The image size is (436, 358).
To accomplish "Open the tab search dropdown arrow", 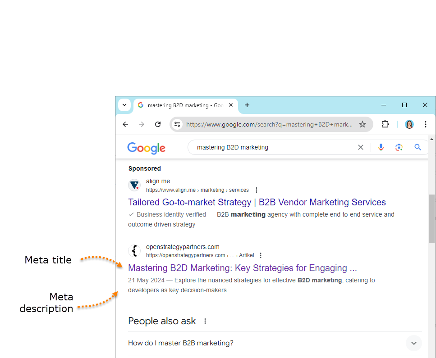I will [124, 105].
